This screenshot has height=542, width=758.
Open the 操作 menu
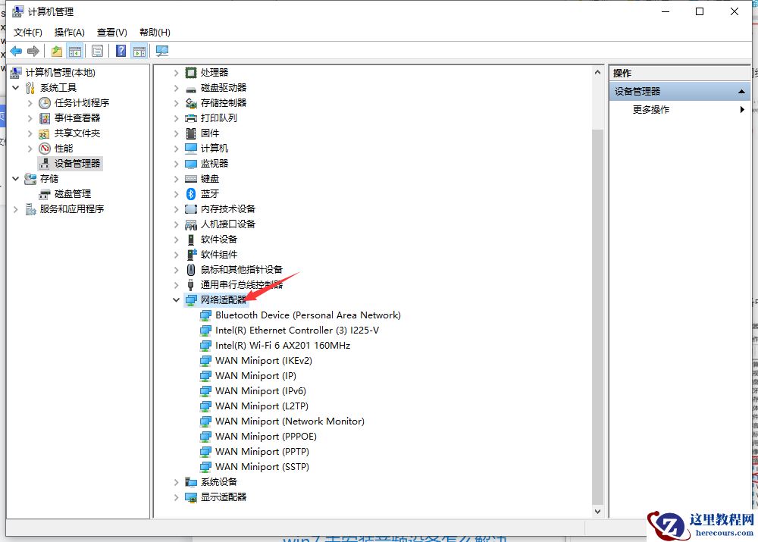click(x=69, y=32)
